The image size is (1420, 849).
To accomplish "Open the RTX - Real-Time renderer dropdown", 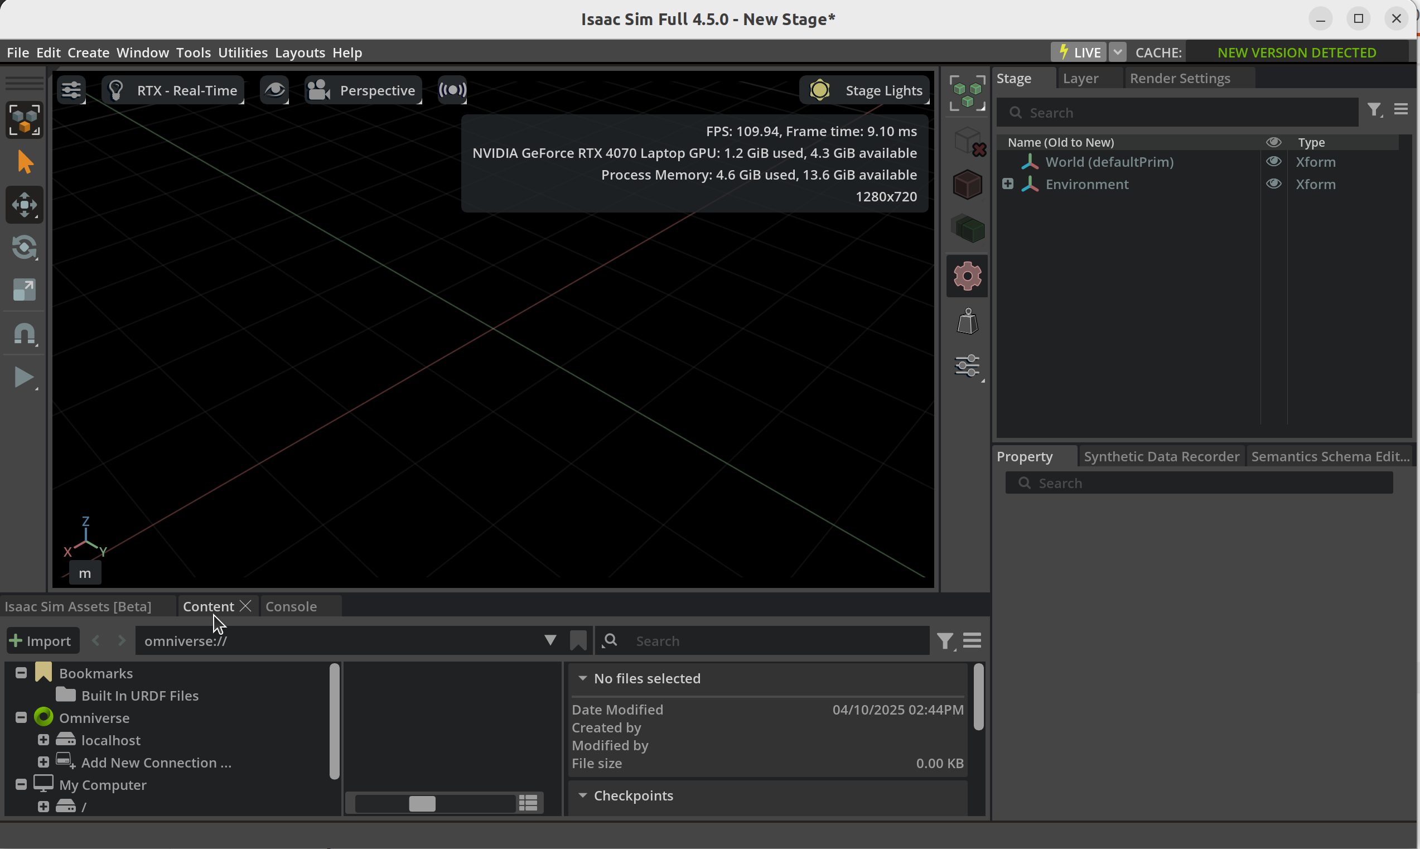I will 173,90.
